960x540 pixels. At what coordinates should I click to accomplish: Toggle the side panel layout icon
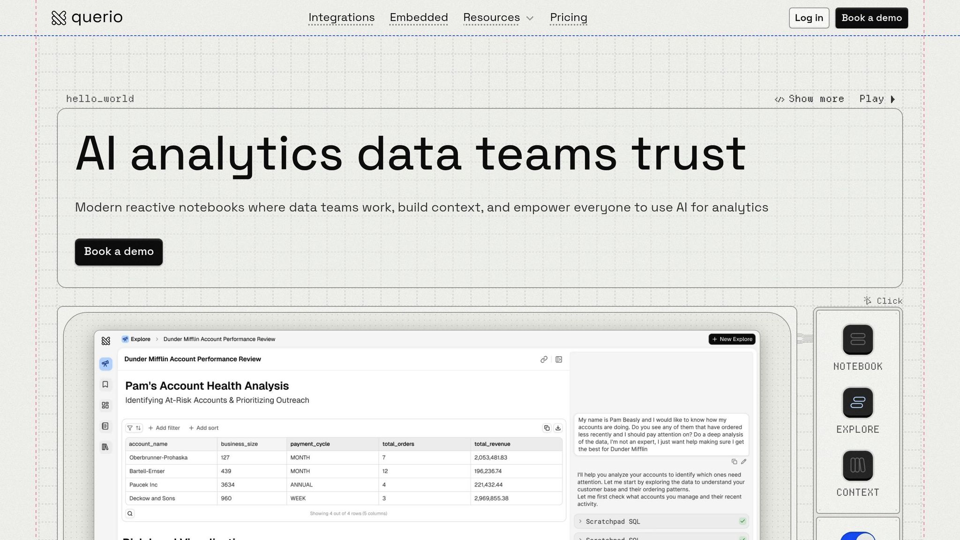click(x=559, y=360)
